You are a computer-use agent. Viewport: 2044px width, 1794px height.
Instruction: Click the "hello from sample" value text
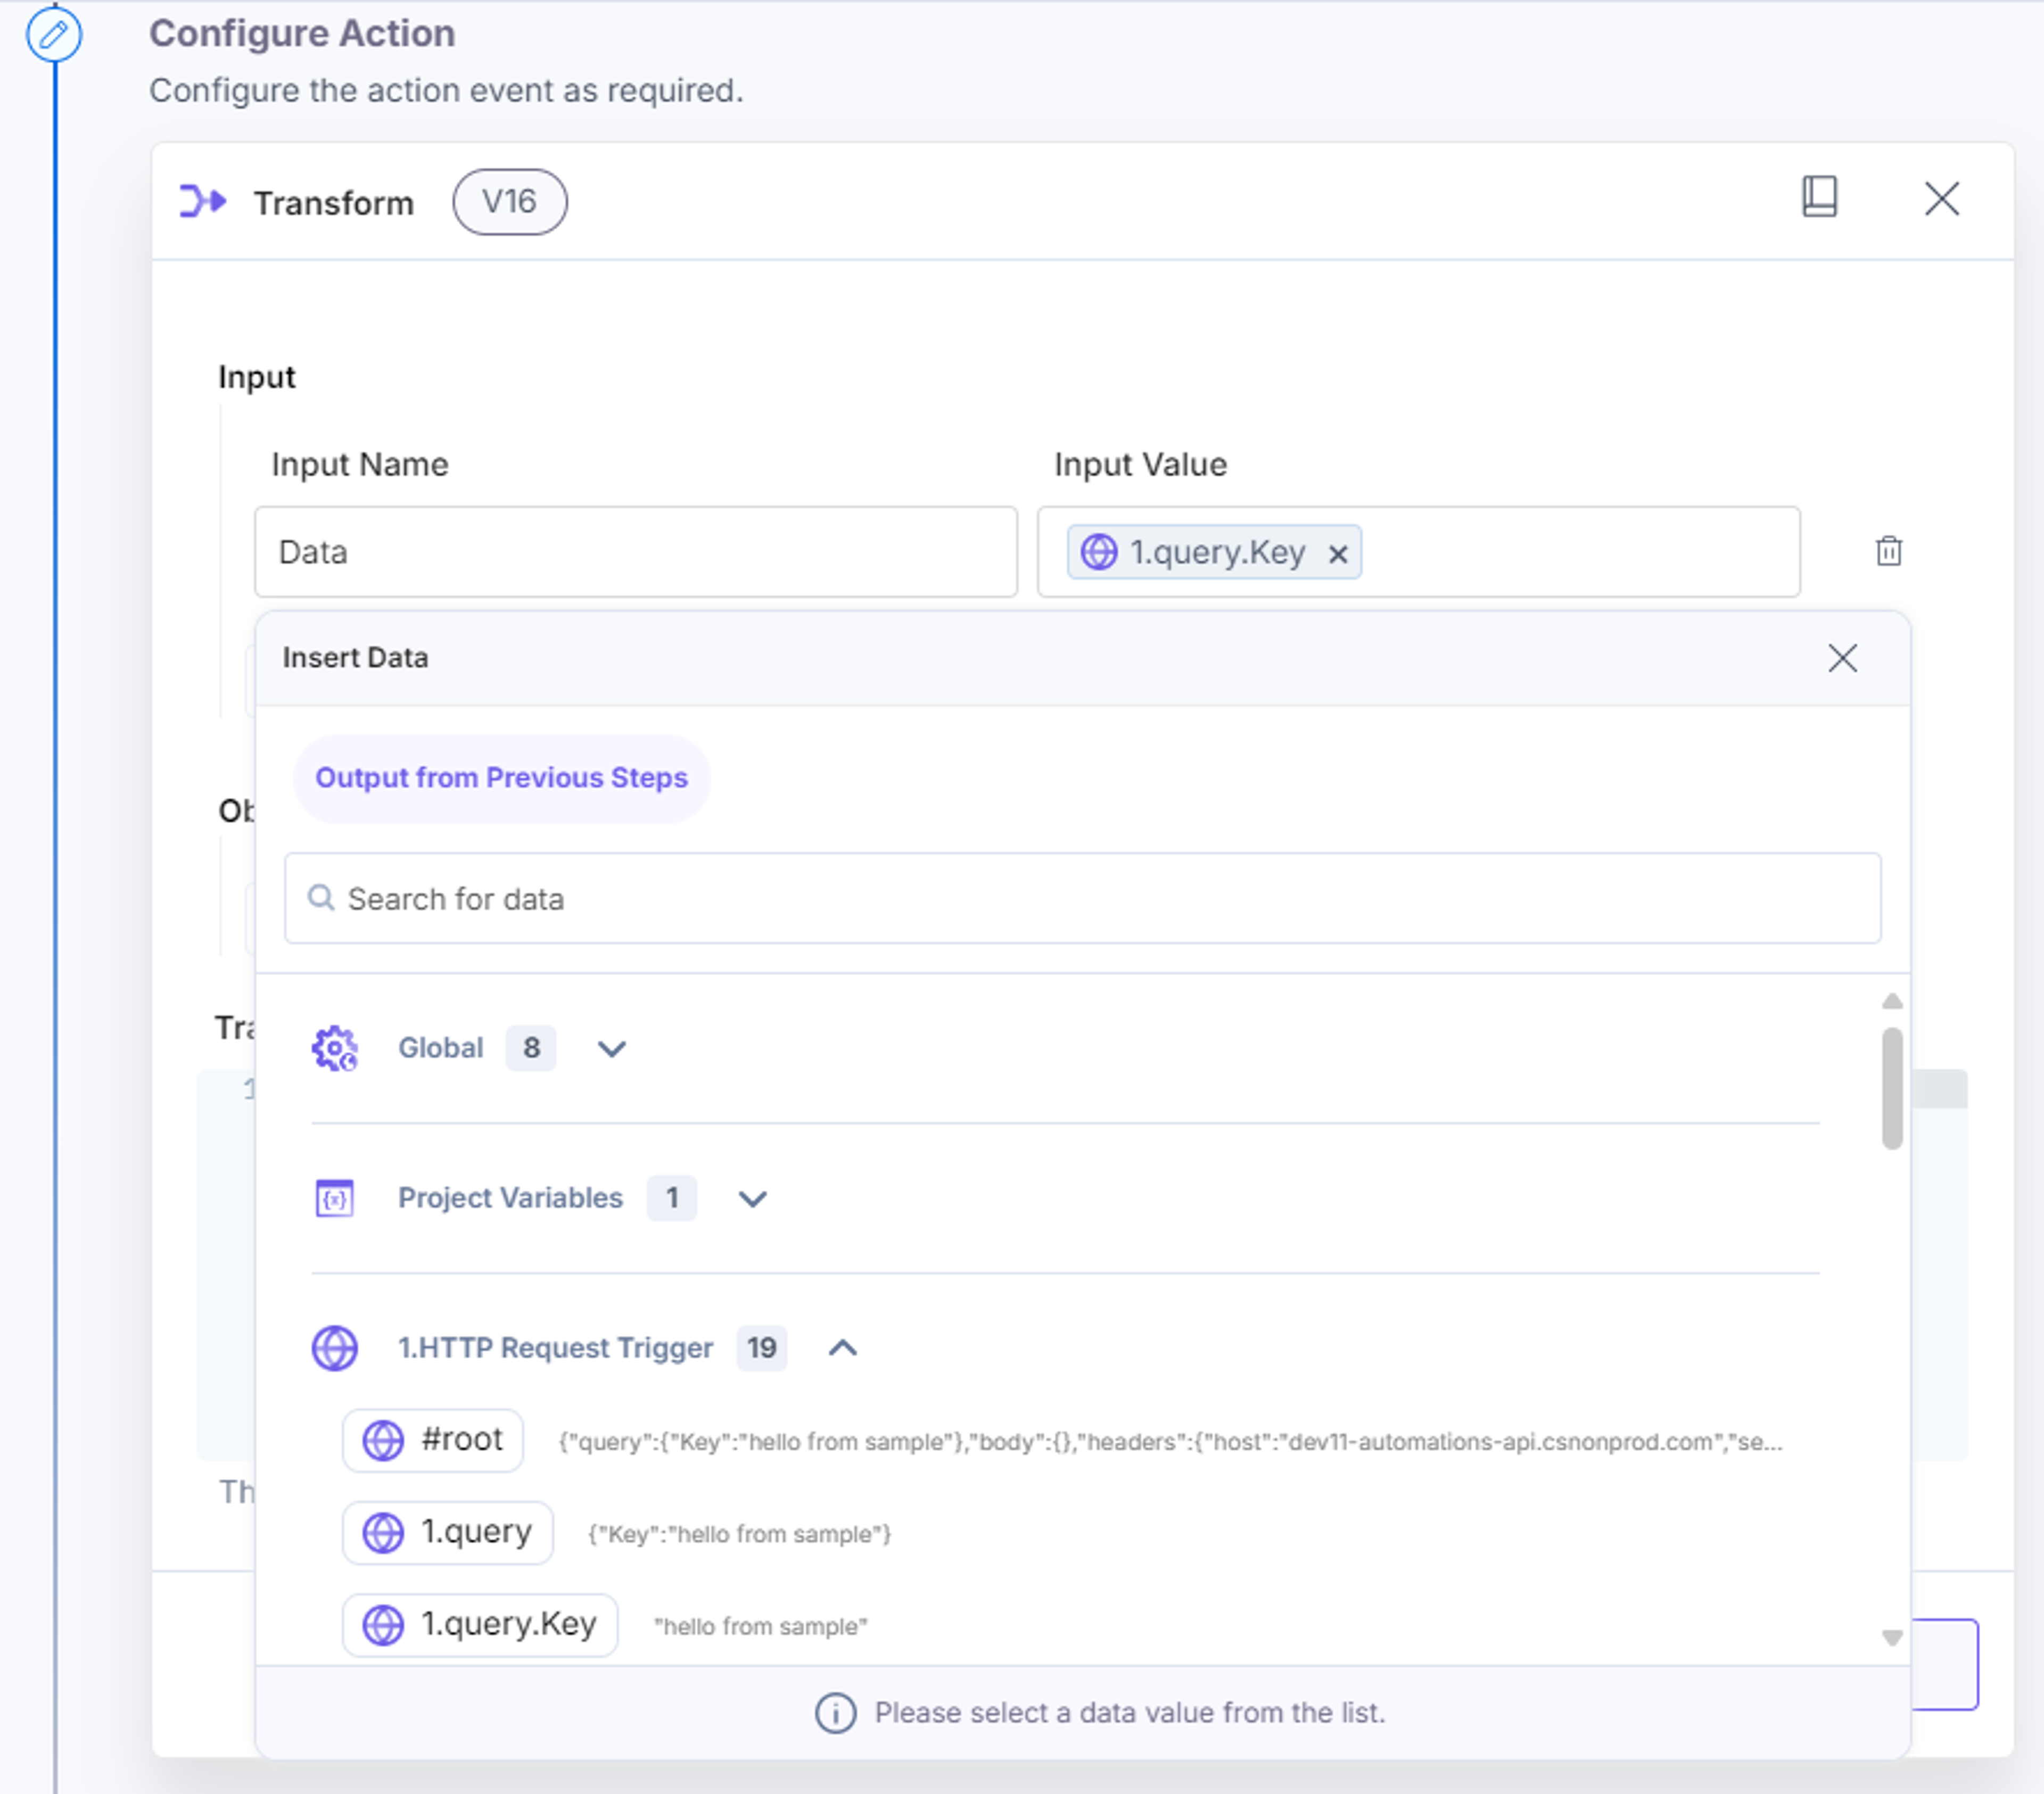[761, 1626]
